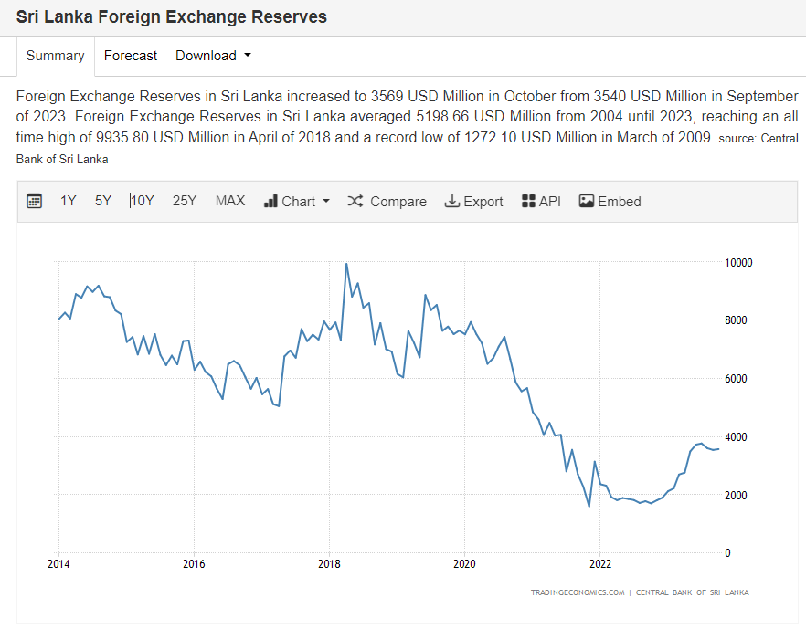Viewport: 806px width, 629px height.
Task: Click the last data point of the line
Action: (718, 449)
